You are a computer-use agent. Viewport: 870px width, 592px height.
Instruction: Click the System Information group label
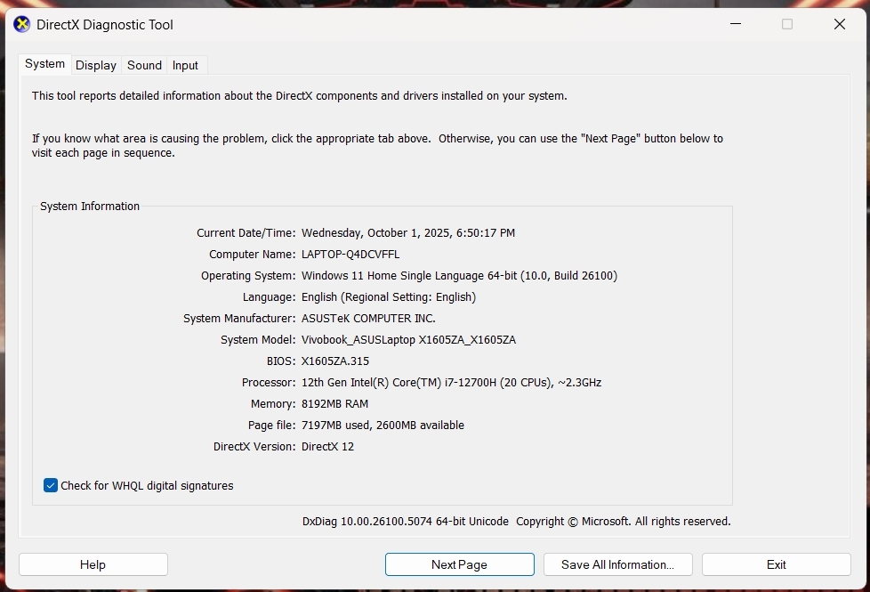(90, 207)
